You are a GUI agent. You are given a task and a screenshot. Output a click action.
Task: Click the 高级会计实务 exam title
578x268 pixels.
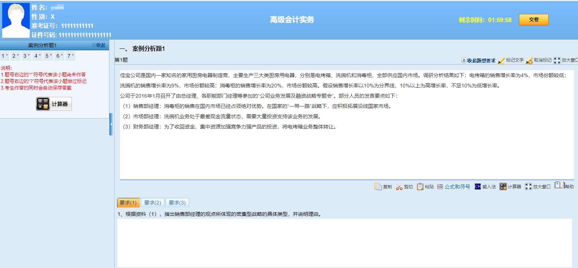(x=292, y=20)
